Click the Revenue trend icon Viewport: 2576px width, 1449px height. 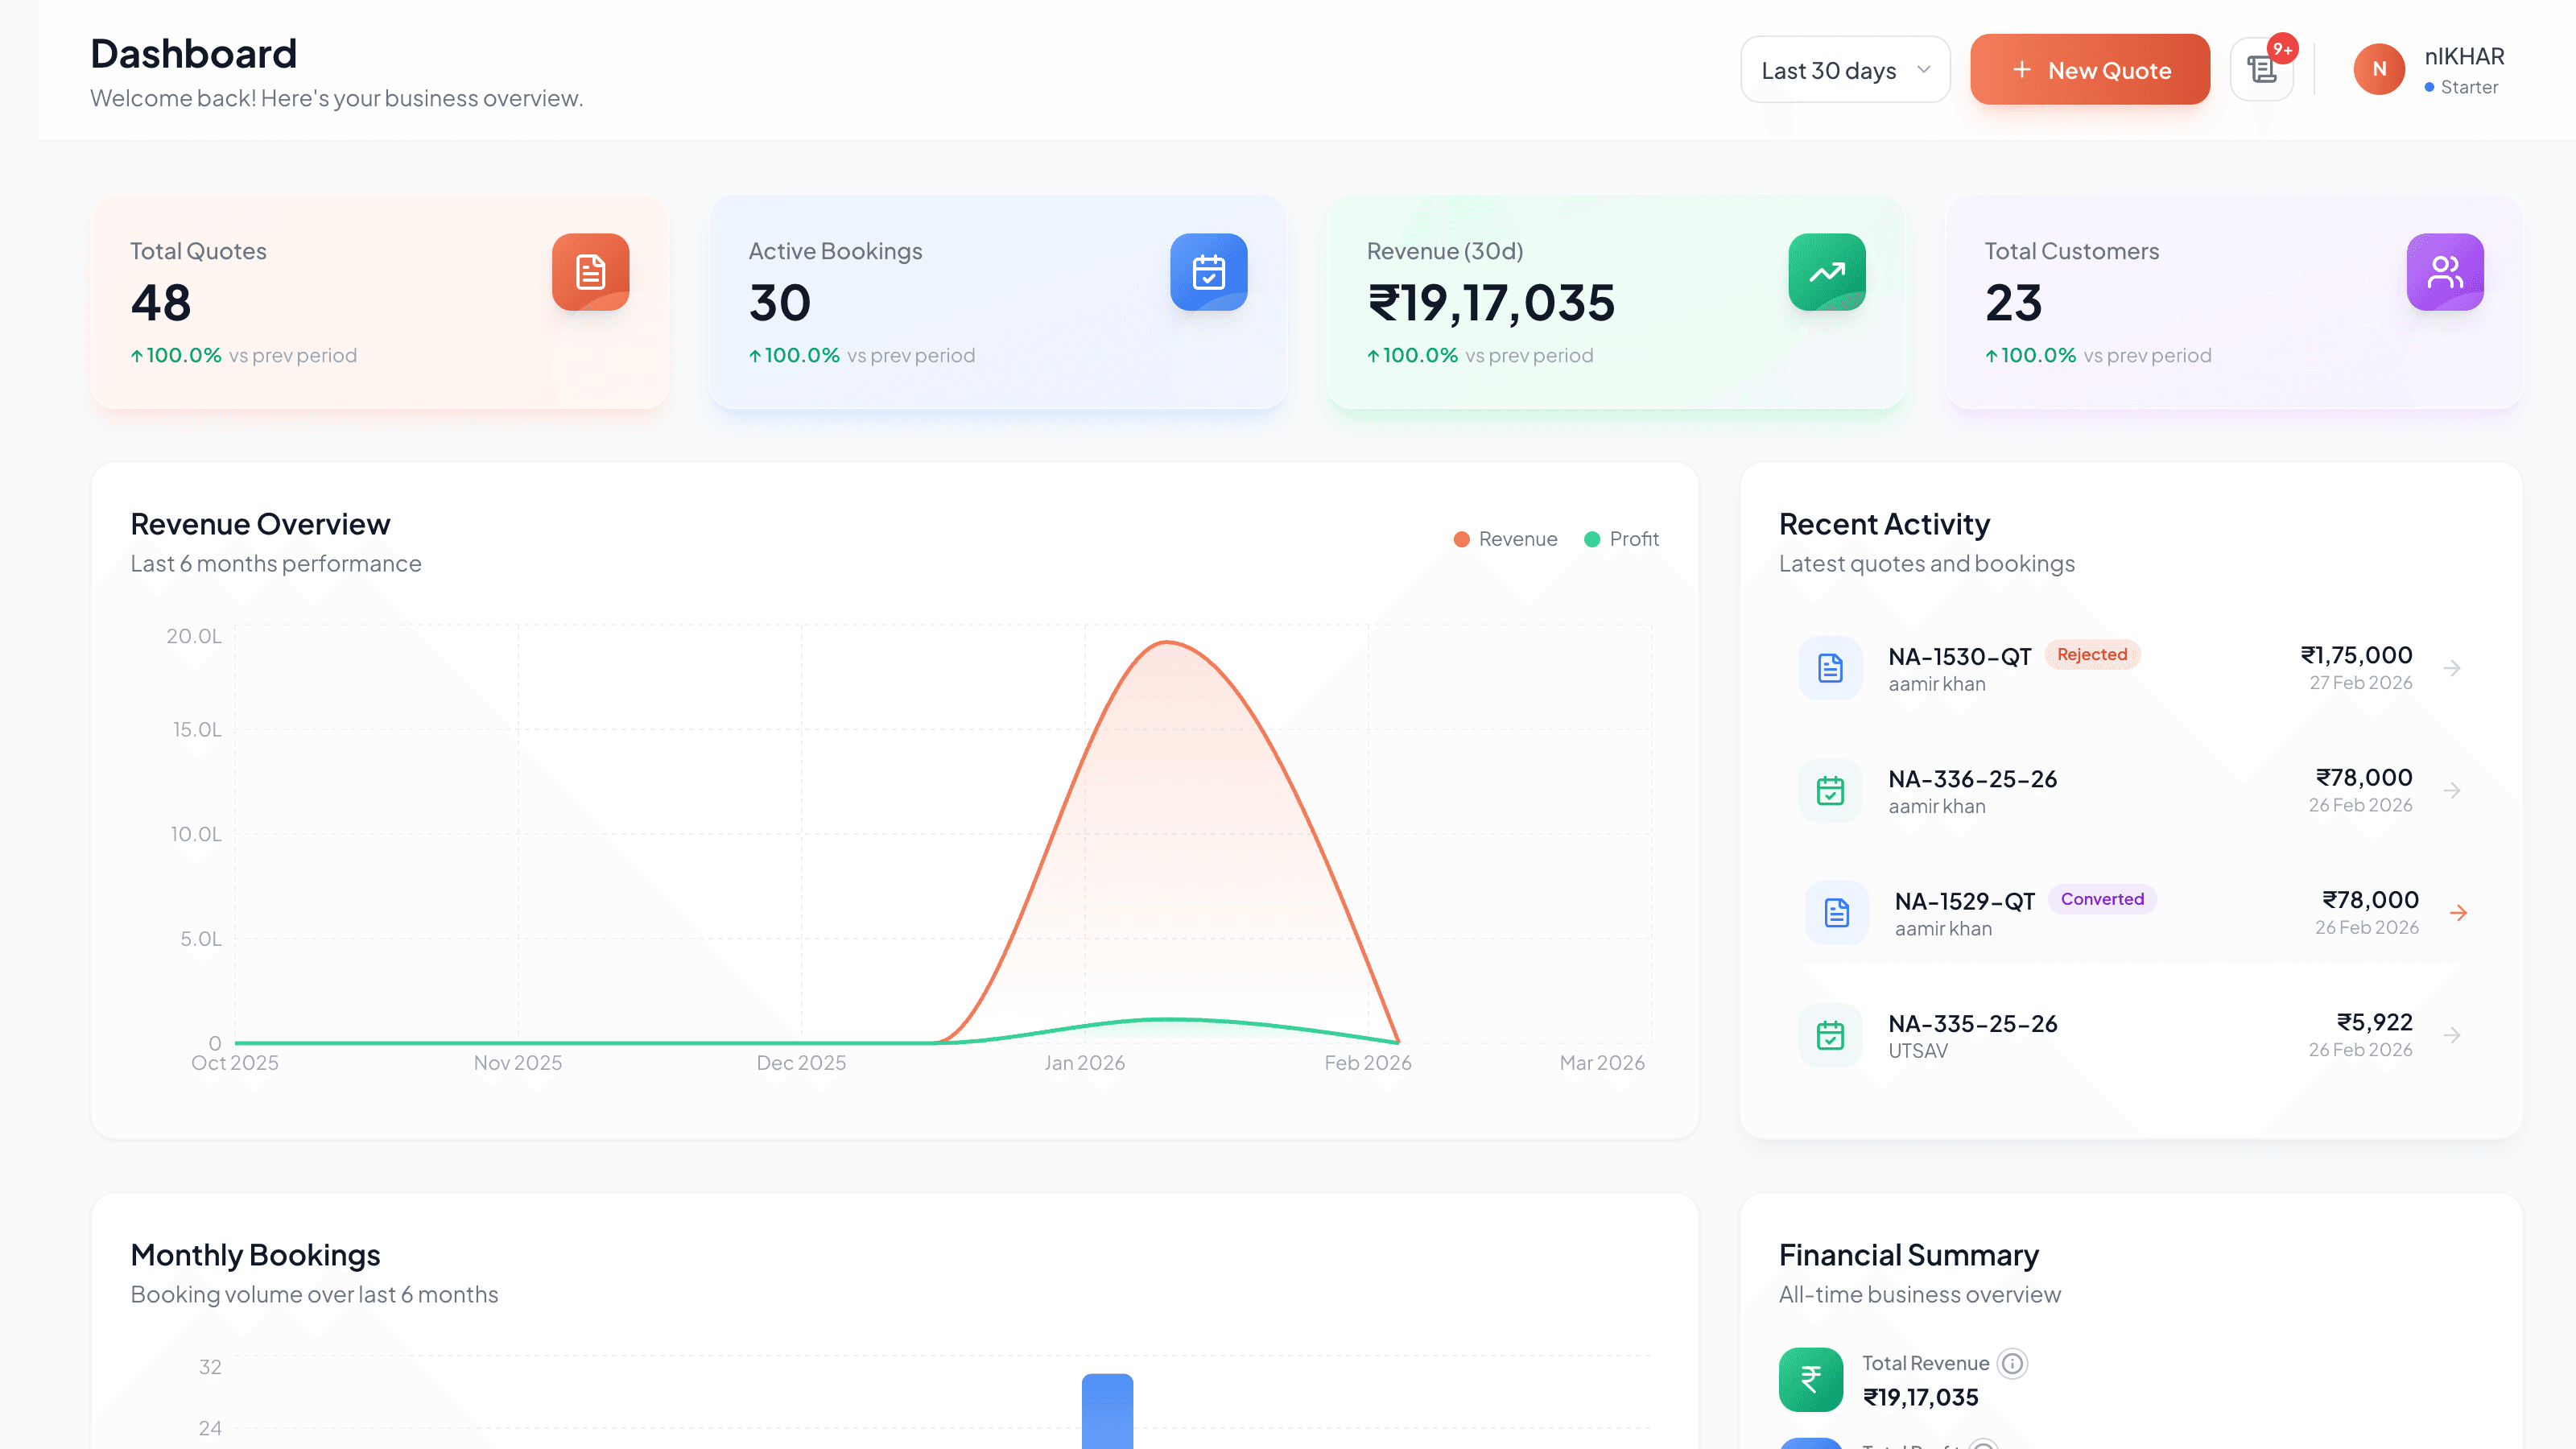coord(1827,271)
